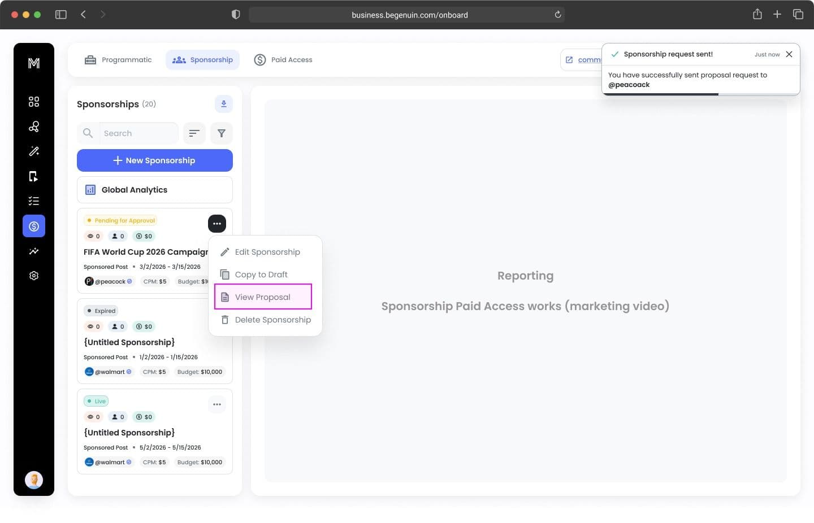This screenshot has height=523, width=814.
Task: Select the Expired Untitled Sponsorship title
Action: (x=129, y=342)
